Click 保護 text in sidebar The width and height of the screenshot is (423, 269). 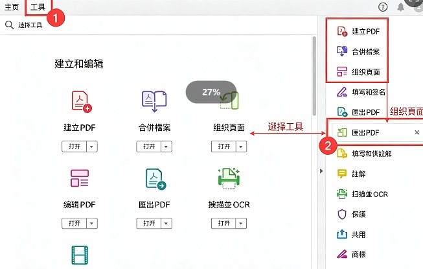358,215
